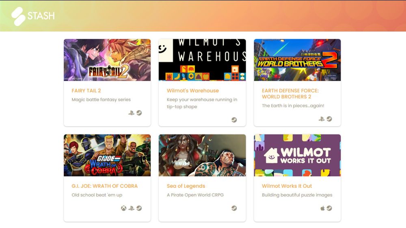Open G.I. JOE: WRATH OF COBRA title link
This screenshot has height=228, width=406.
[x=105, y=186]
